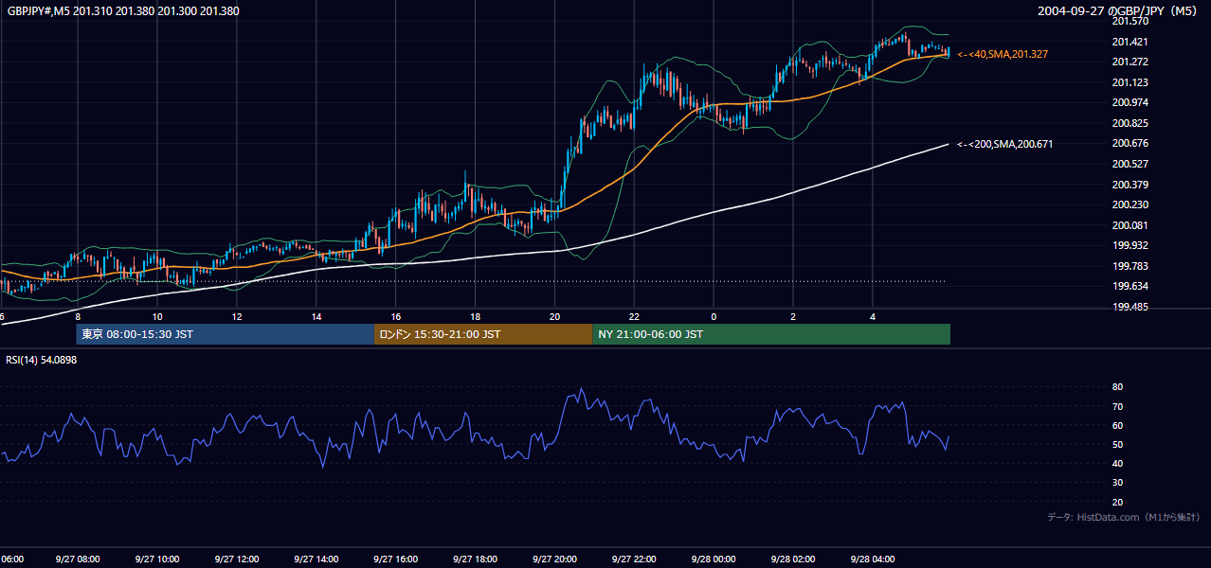Click the 9/27 08:00 bottom time label
Viewport: 1211px width, 568px height.
click(78, 559)
